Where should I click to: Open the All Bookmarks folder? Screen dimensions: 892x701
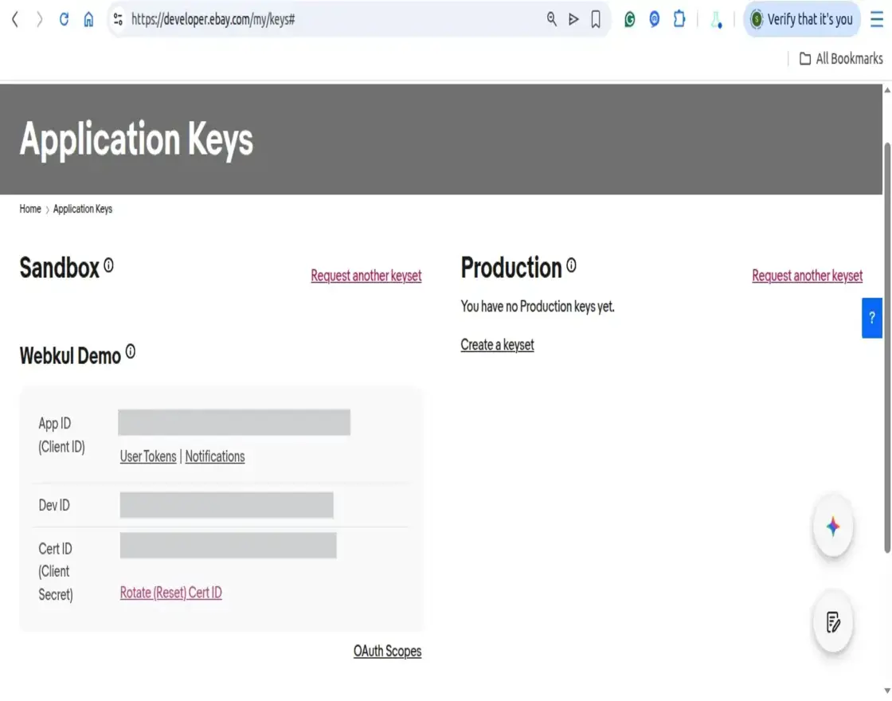(x=841, y=59)
